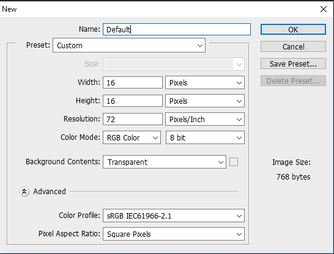
Task: Open the Height units Pixels dropdown
Action: coord(205,101)
